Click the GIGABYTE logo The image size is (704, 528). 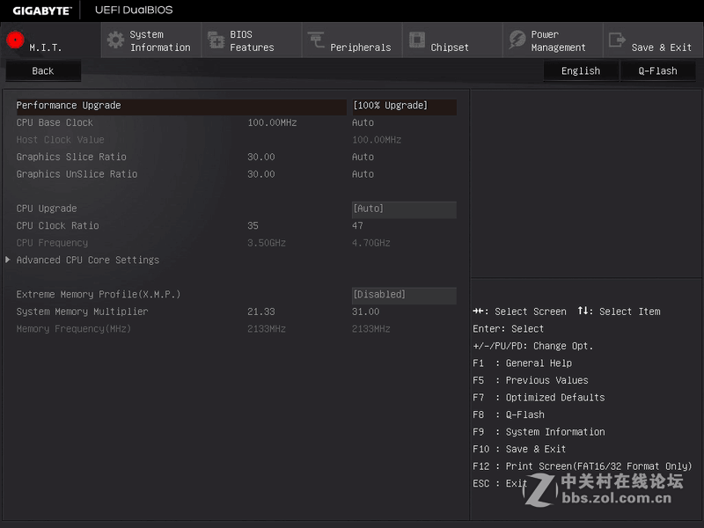coord(42,11)
